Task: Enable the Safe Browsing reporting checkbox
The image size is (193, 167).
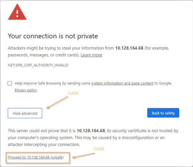Action: (x=10, y=83)
